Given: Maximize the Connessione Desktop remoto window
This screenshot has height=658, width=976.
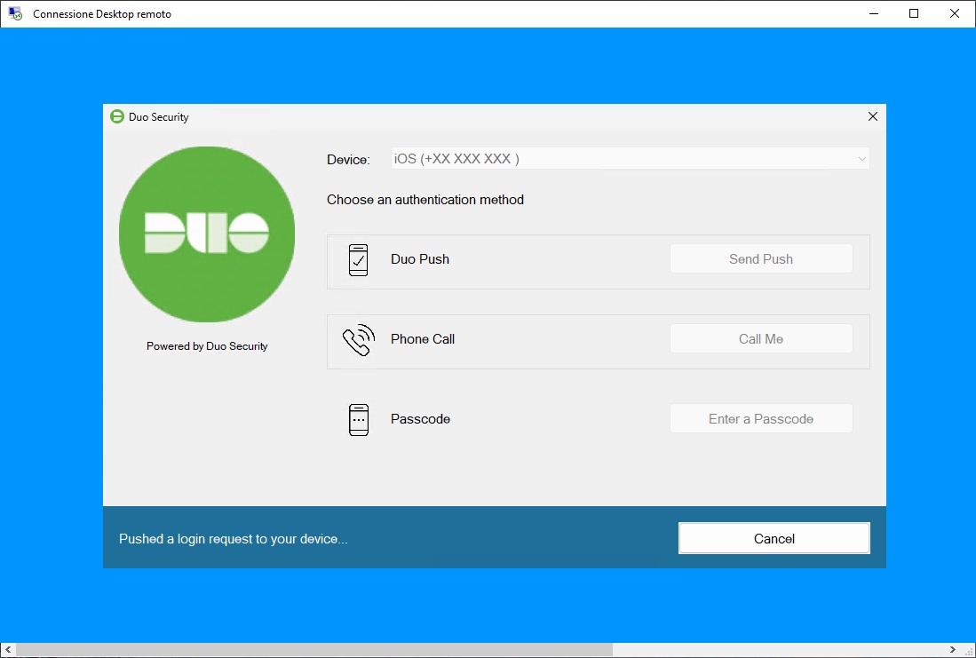Looking at the screenshot, I should pos(914,14).
